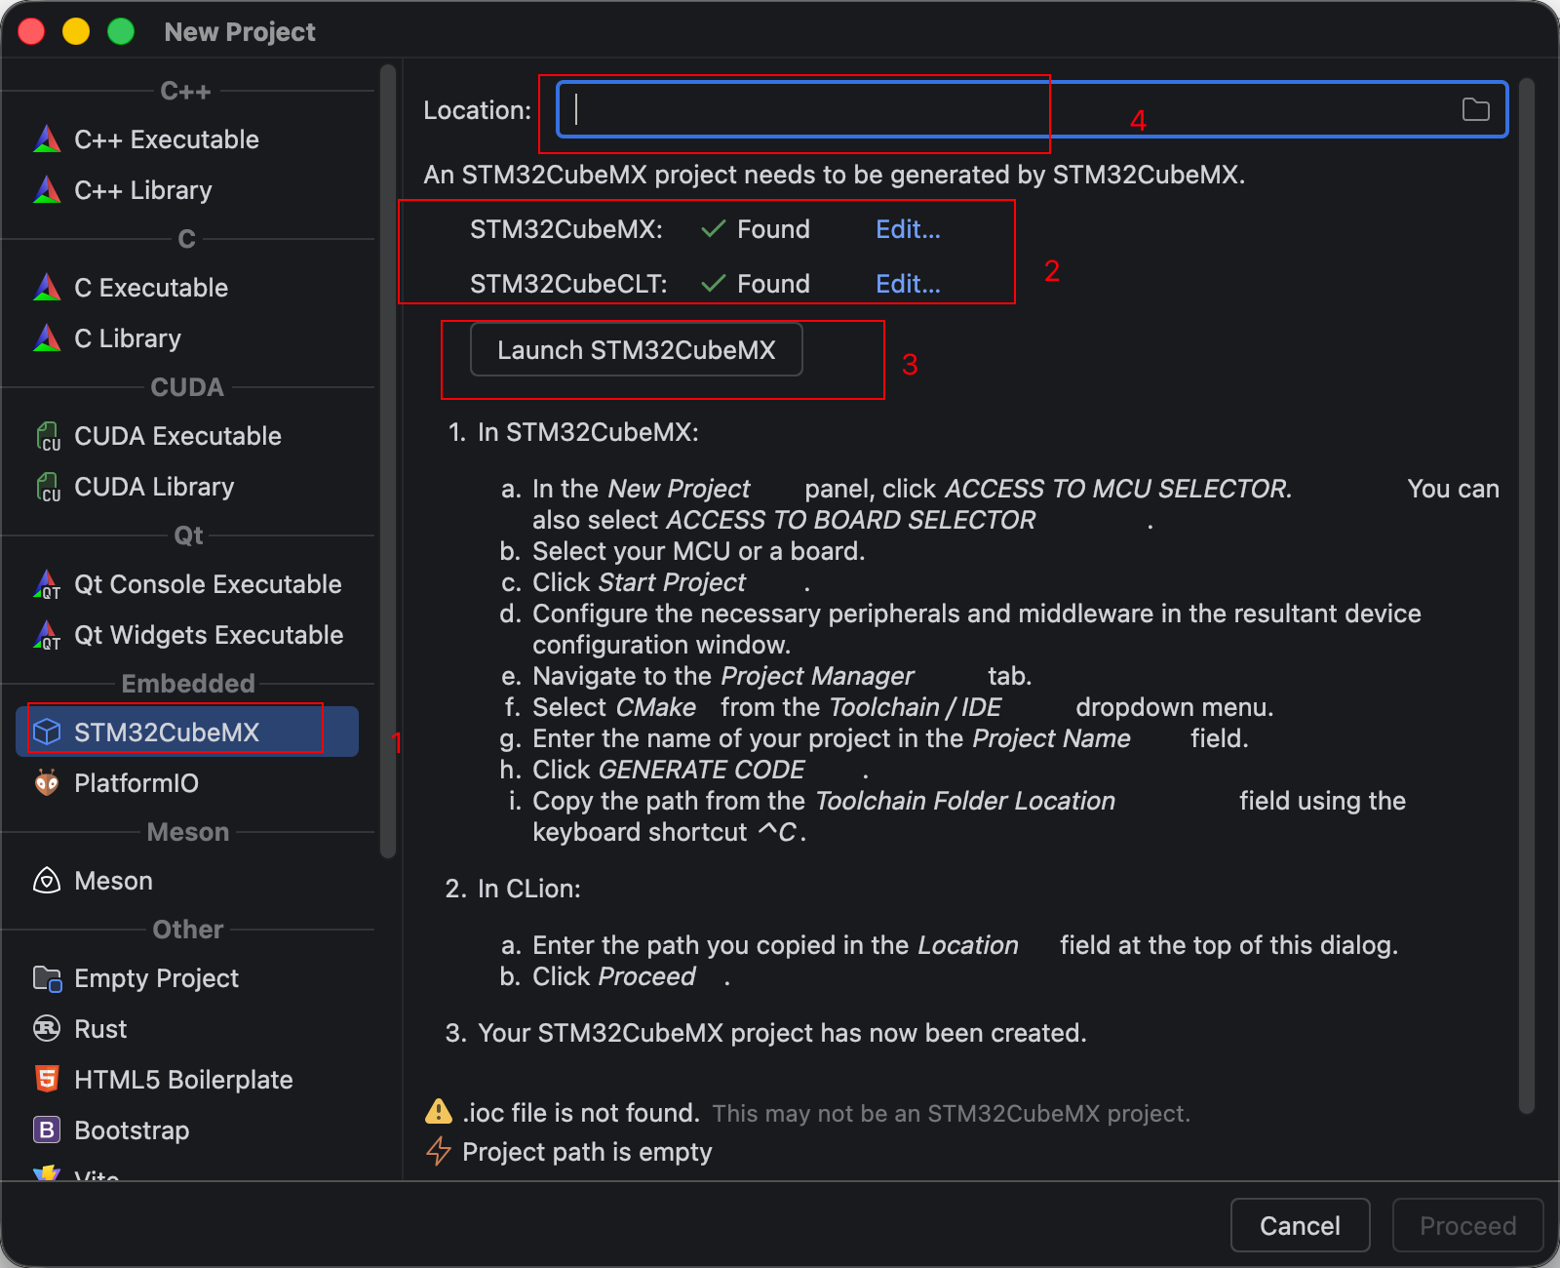Click '.ioc file is not found.' warning text

[x=581, y=1113]
